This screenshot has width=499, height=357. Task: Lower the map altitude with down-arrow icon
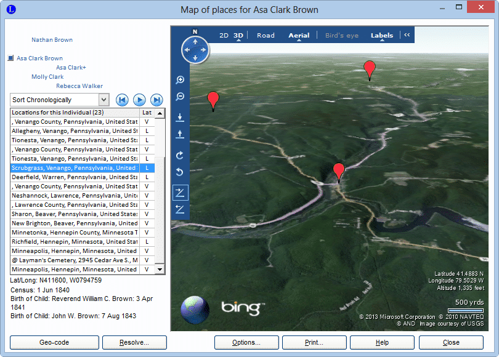pyautogui.click(x=180, y=118)
